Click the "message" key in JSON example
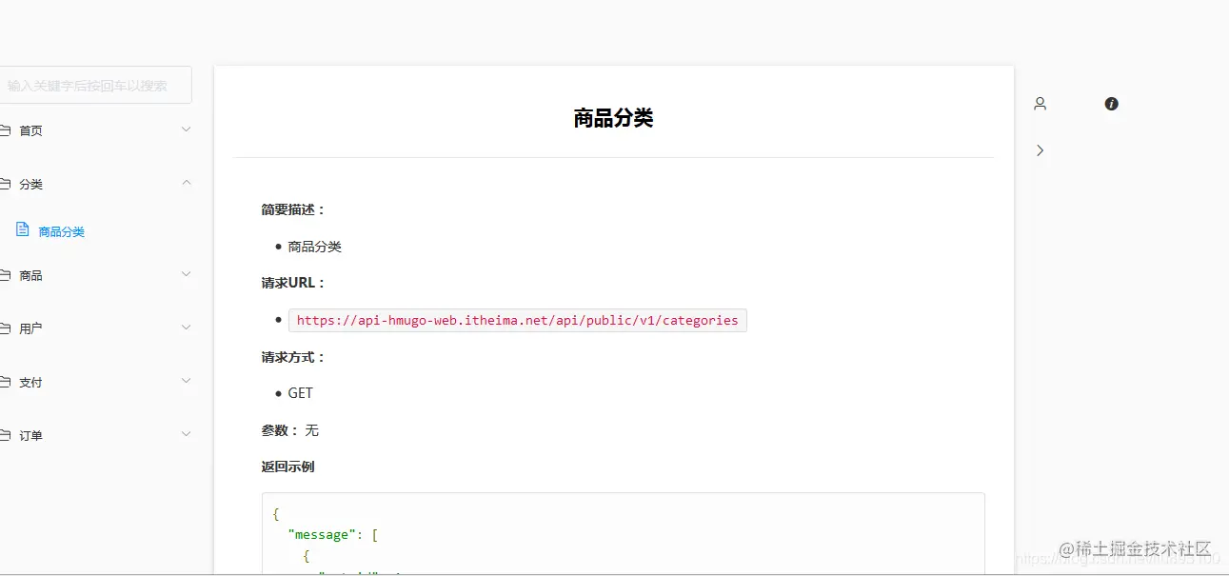1229x576 pixels. [x=322, y=535]
